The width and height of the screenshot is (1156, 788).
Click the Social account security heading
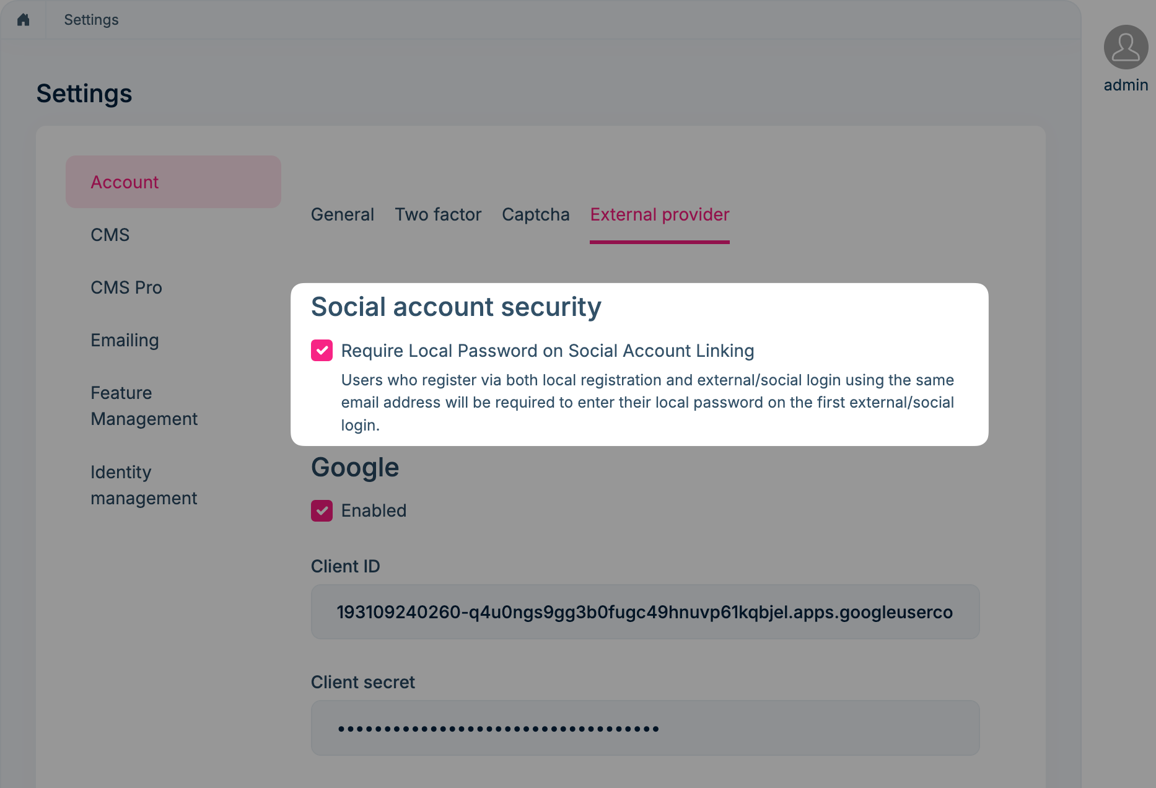(x=456, y=307)
